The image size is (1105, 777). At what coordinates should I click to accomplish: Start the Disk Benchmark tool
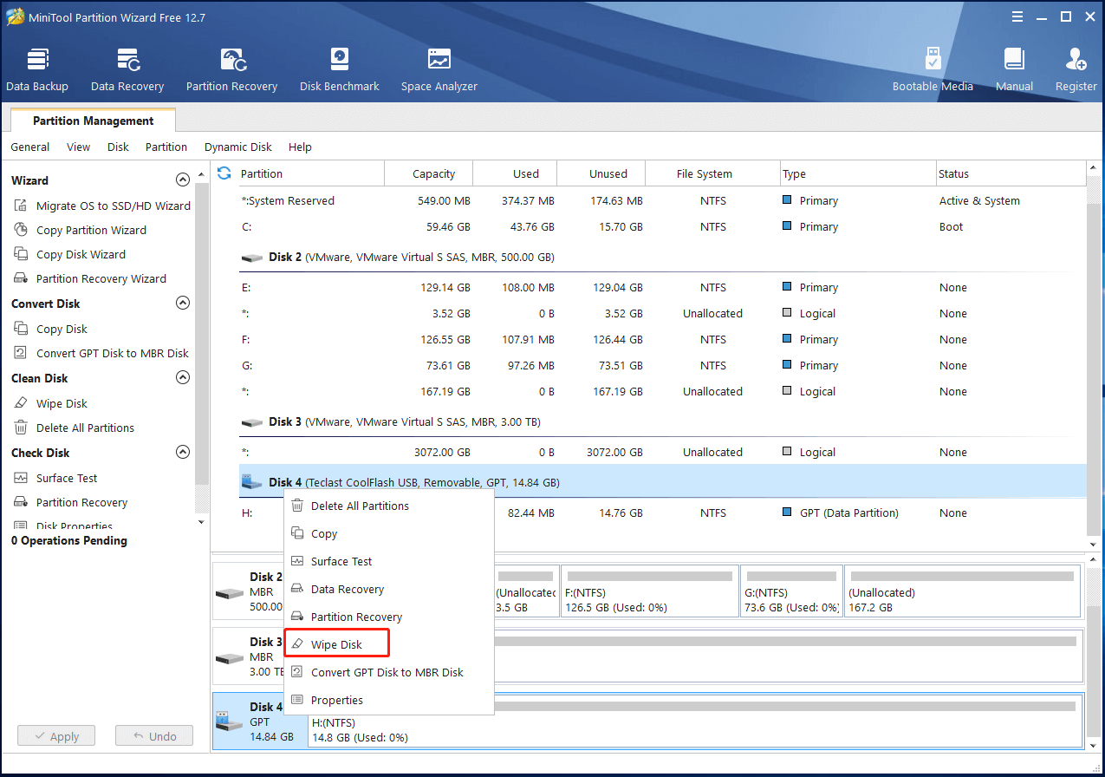pos(340,69)
